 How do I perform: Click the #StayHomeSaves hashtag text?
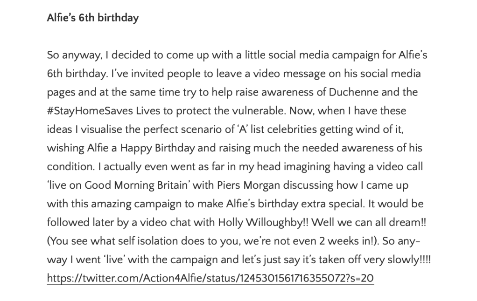click(88, 111)
